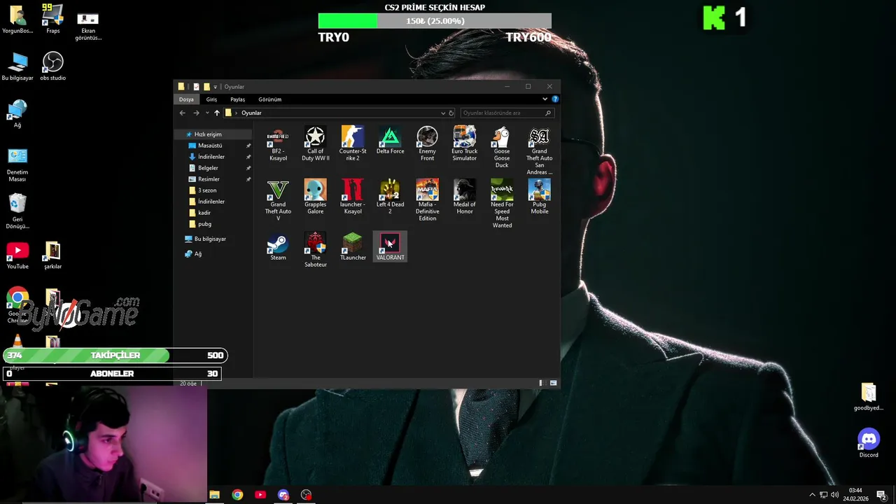Switch to large icons view in status bar
896x504 pixels.
pos(554,383)
